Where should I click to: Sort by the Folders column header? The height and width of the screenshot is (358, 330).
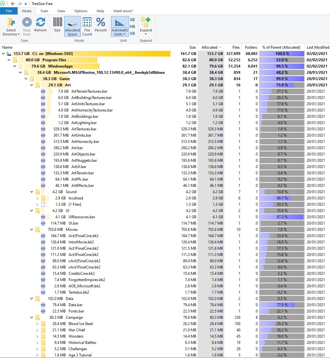click(250, 47)
